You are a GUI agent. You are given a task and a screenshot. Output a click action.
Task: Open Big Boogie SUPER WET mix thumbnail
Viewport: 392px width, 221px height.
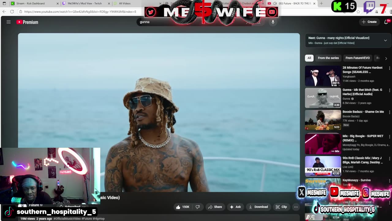point(323,144)
